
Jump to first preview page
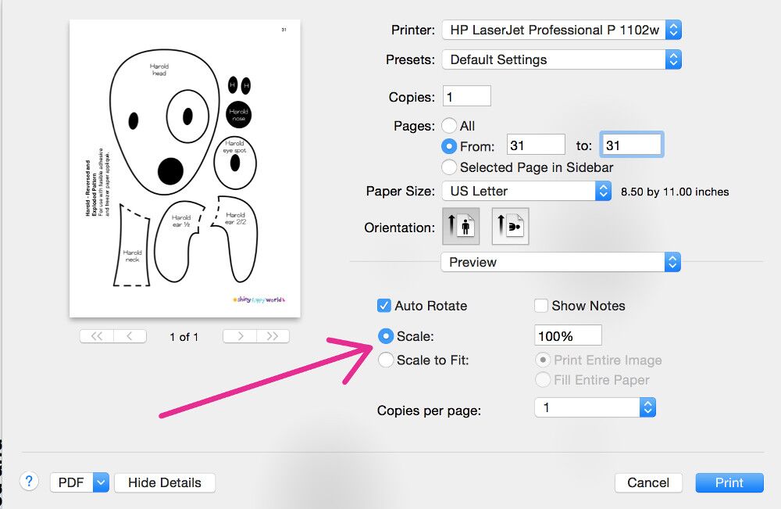pyautogui.click(x=97, y=336)
